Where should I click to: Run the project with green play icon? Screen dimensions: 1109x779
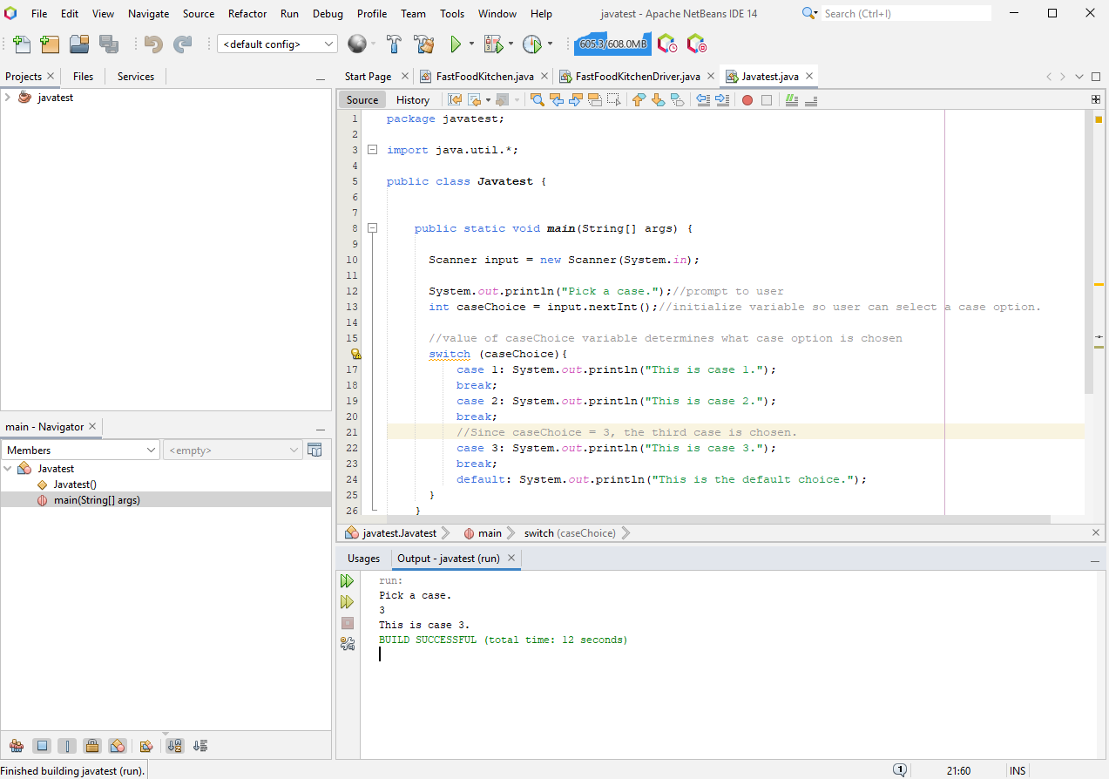pyautogui.click(x=456, y=44)
